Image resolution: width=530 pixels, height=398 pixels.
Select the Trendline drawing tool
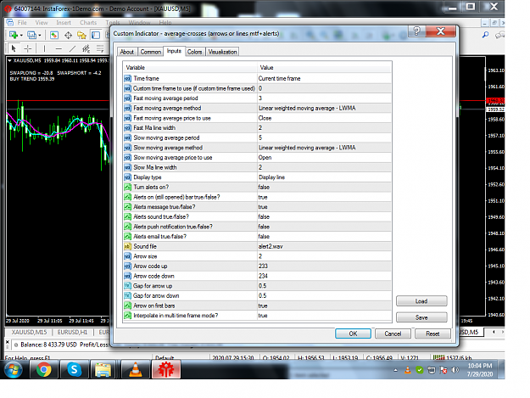coord(72,48)
